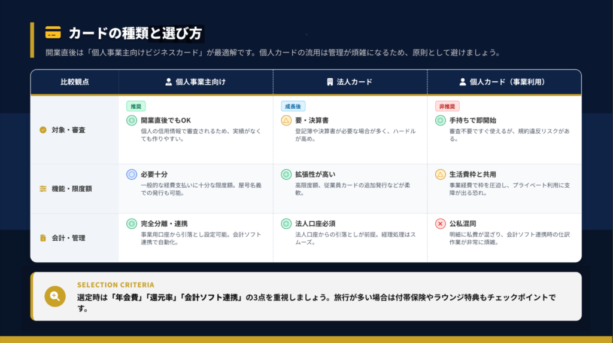Click the credit card icon beside the title

click(53, 33)
